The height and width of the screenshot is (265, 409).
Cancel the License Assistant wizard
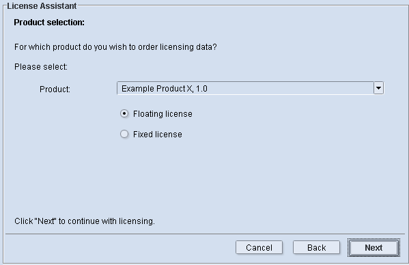coord(259,247)
